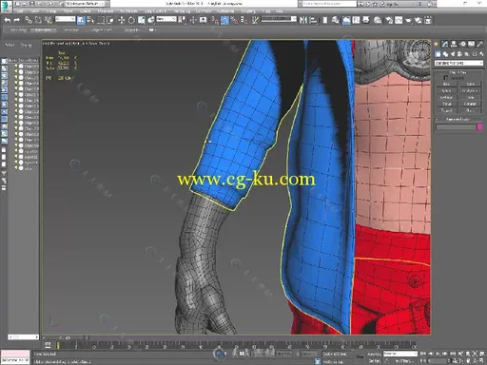Click the Sphere primitive button
The image size is (487, 365).
(446, 90)
